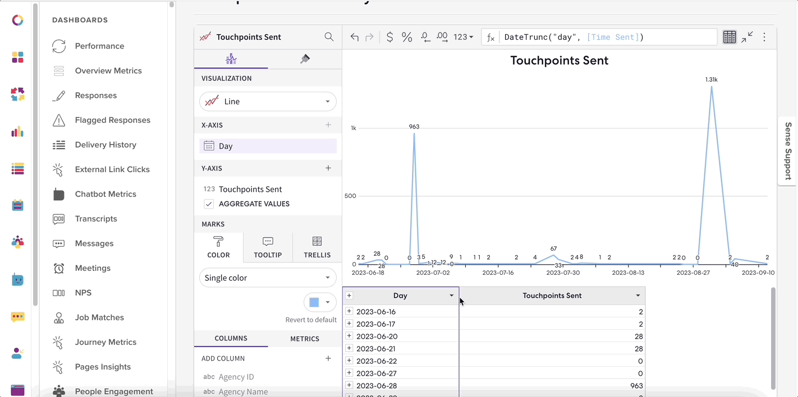Toggle the table view grid icon
Screen dimensions: 798x397
tap(729, 37)
